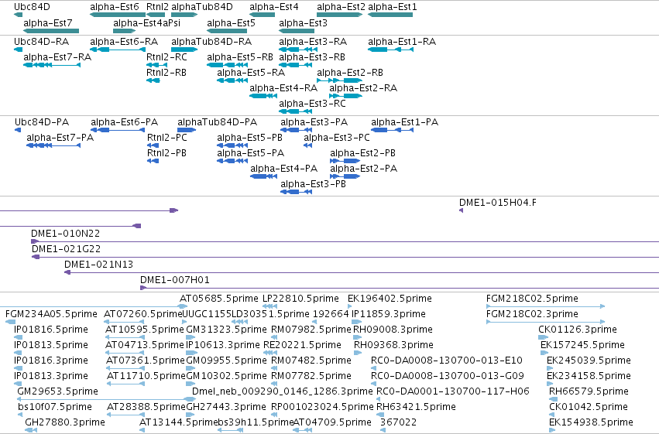Click EST IP01813.3prime
Image resolution: width=659 pixels, height=434 pixels.
click(18, 384)
